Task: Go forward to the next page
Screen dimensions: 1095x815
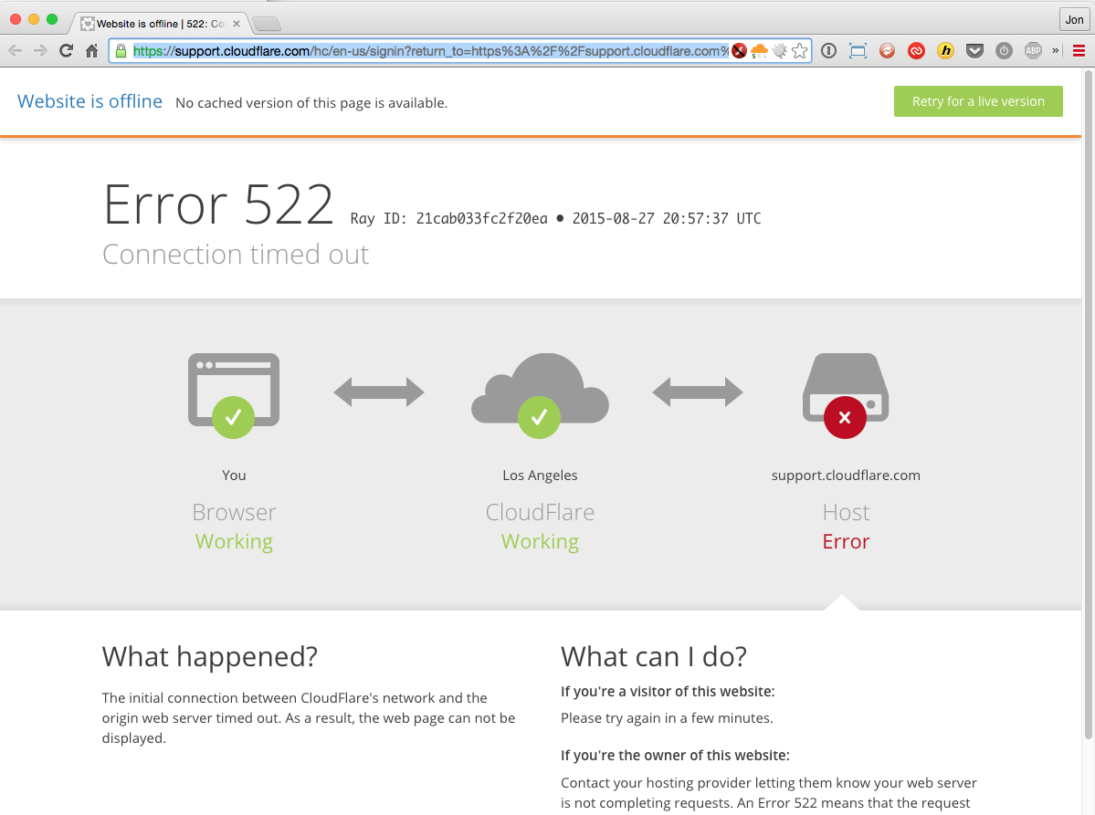Action: (x=40, y=51)
